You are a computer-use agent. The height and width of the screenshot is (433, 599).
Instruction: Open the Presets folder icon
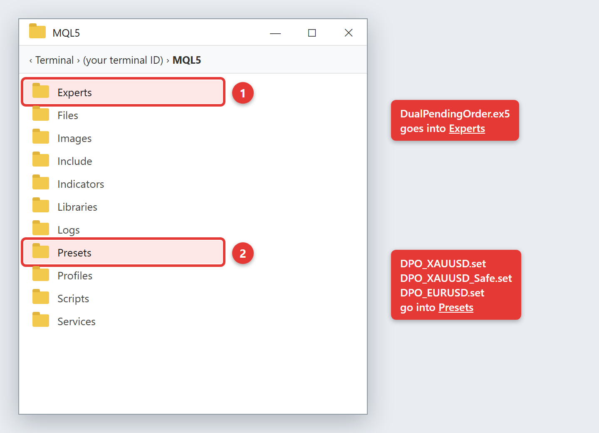tap(41, 251)
